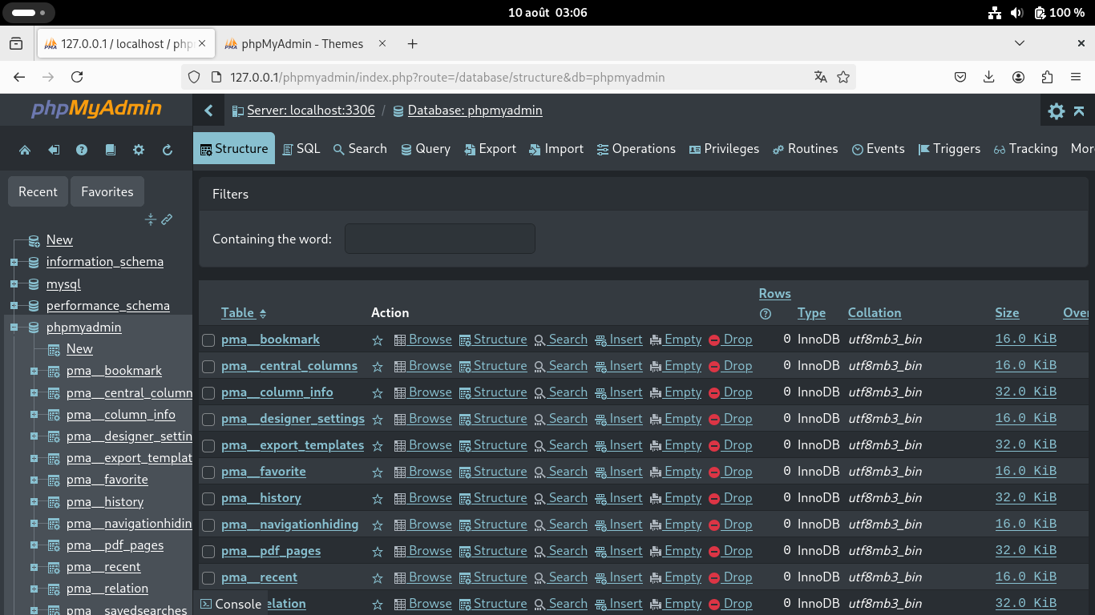Click the browser address bar URL
Viewport: 1095px width, 615px height.
point(447,78)
